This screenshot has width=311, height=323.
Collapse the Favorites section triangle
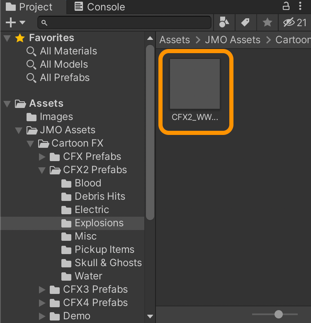coord(7,38)
